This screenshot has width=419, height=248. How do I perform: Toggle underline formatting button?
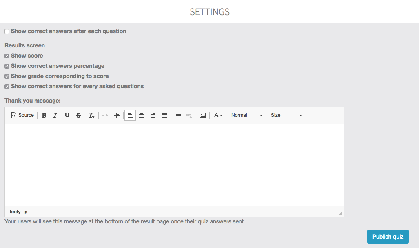[x=67, y=115]
